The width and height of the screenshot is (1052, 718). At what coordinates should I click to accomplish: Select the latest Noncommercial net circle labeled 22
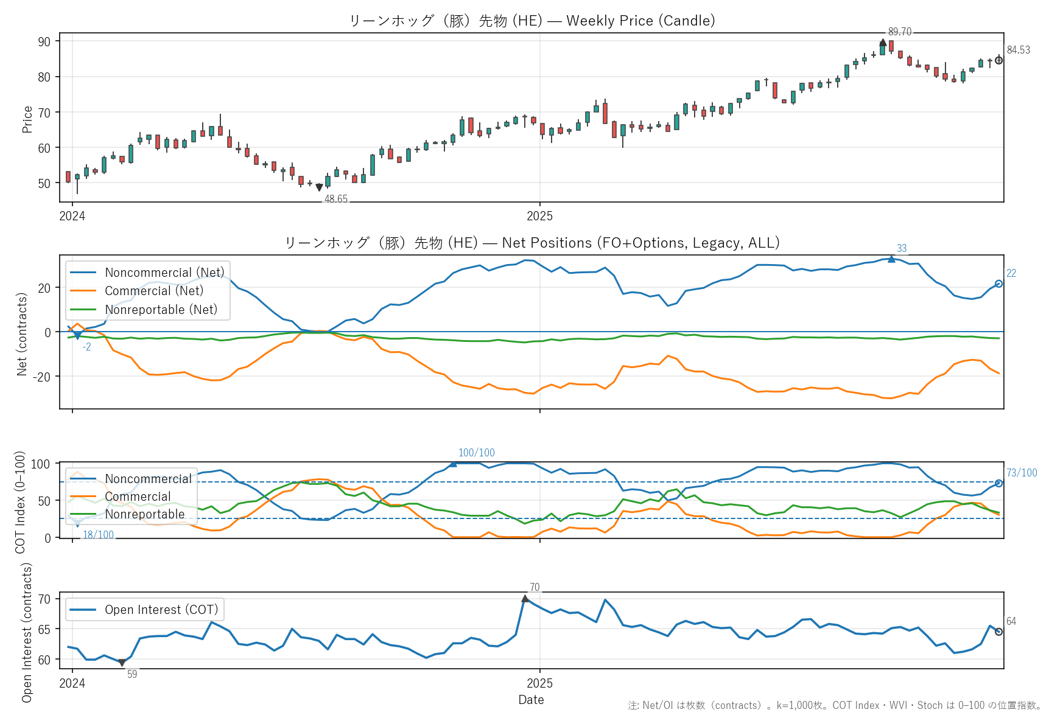pos(998,284)
